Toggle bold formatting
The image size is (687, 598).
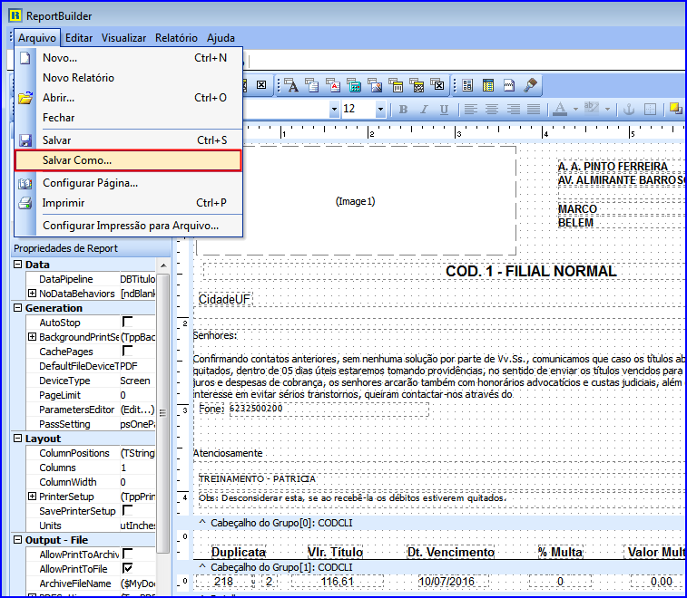click(x=404, y=110)
